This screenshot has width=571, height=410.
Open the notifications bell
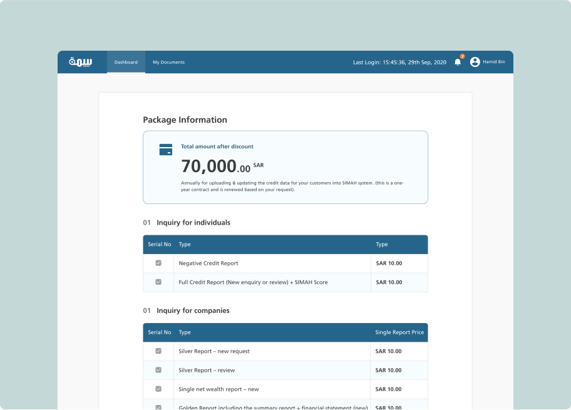pyautogui.click(x=458, y=62)
